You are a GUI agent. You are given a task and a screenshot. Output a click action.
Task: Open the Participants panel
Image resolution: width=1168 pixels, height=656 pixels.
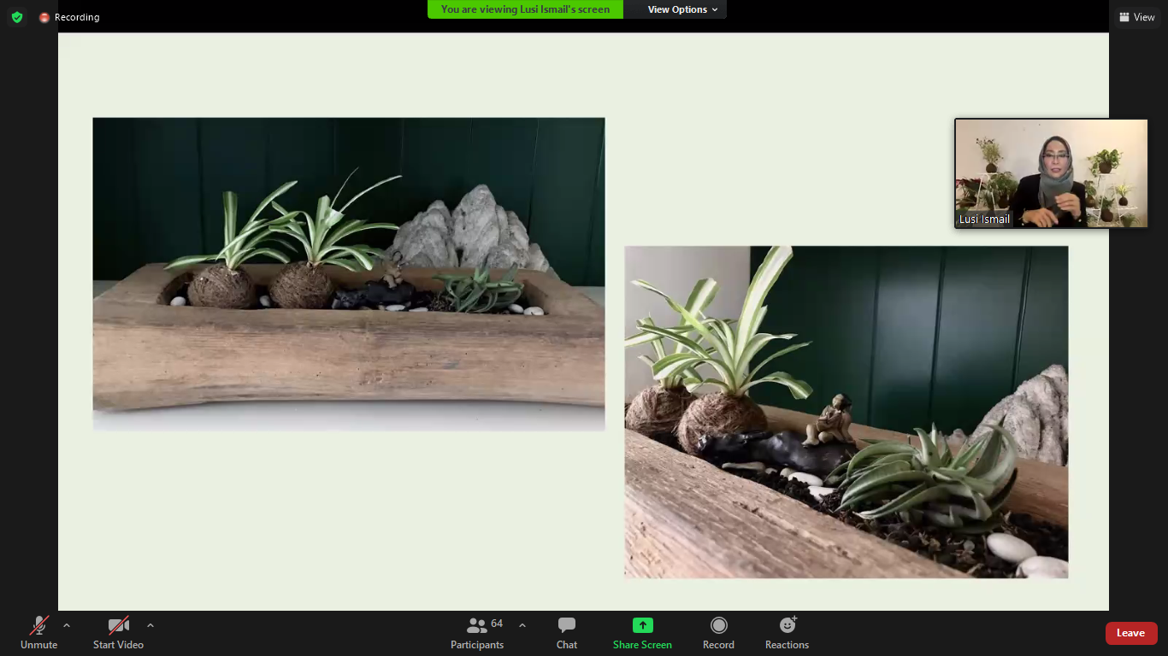(477, 633)
